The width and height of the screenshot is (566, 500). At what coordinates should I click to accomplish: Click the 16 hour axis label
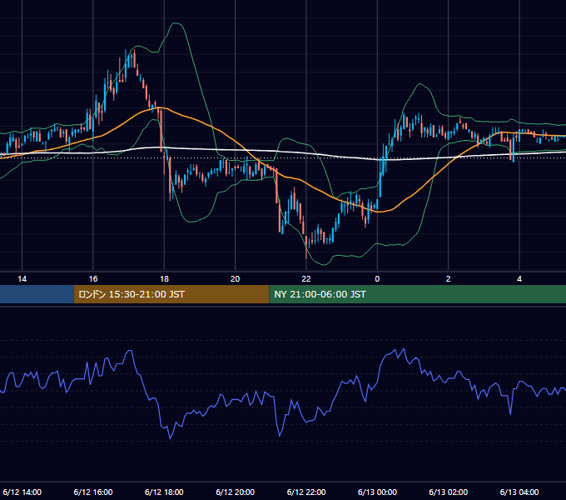tap(93, 279)
